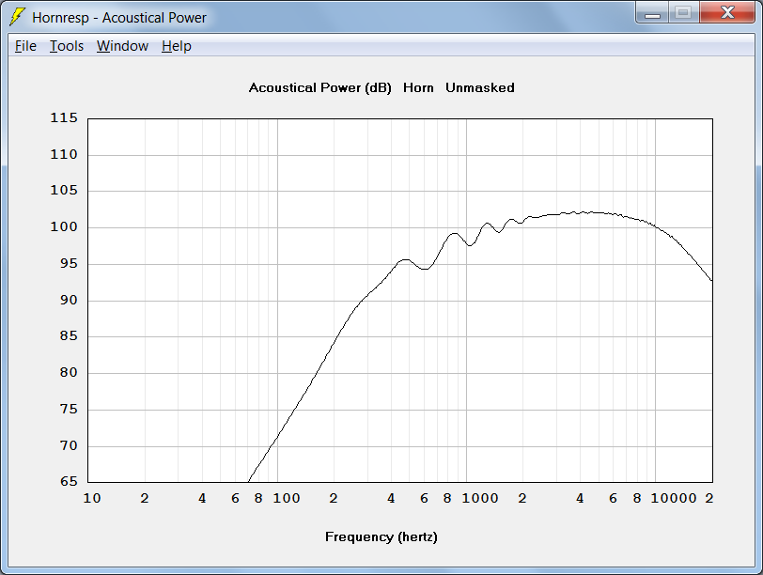Click the 100 dB axis value

click(x=64, y=227)
